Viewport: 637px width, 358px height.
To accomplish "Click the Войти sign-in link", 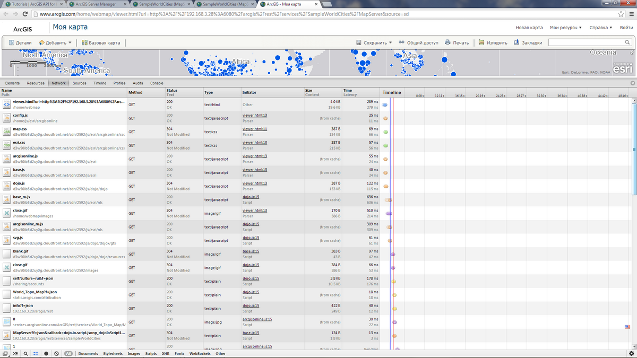I will tap(626, 28).
